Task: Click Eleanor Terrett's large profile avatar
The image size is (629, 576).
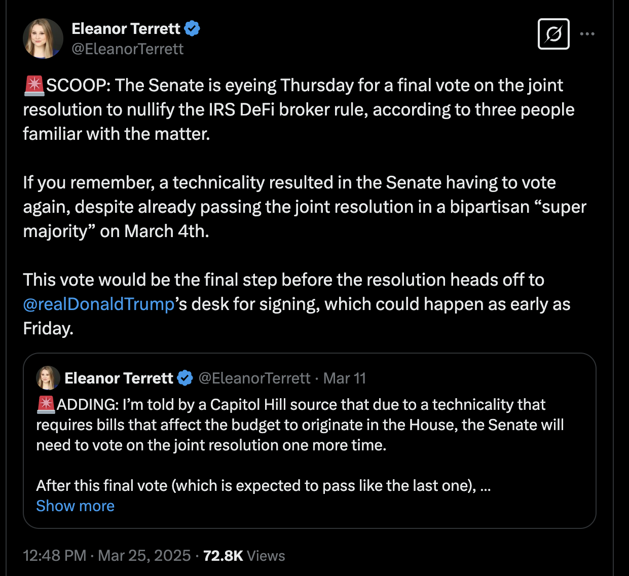Action: coord(43,39)
